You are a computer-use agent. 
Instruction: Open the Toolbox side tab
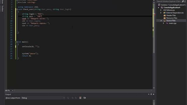(x=2, y=8)
